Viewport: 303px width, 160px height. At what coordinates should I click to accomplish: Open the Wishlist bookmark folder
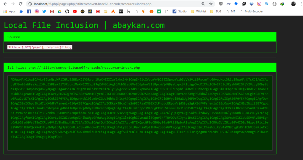(198, 11)
